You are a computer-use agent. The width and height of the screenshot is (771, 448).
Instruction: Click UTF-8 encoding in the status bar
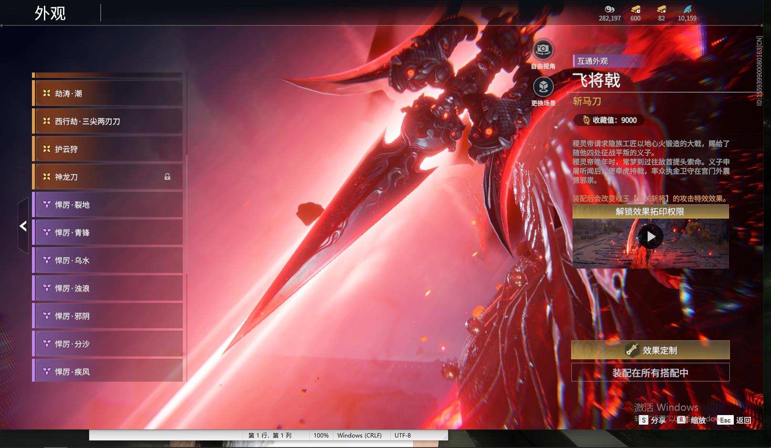pyautogui.click(x=403, y=435)
